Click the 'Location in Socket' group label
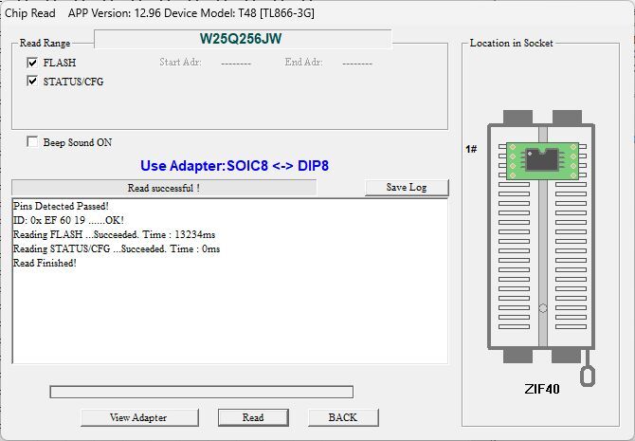This screenshot has width=635, height=441. point(511,43)
